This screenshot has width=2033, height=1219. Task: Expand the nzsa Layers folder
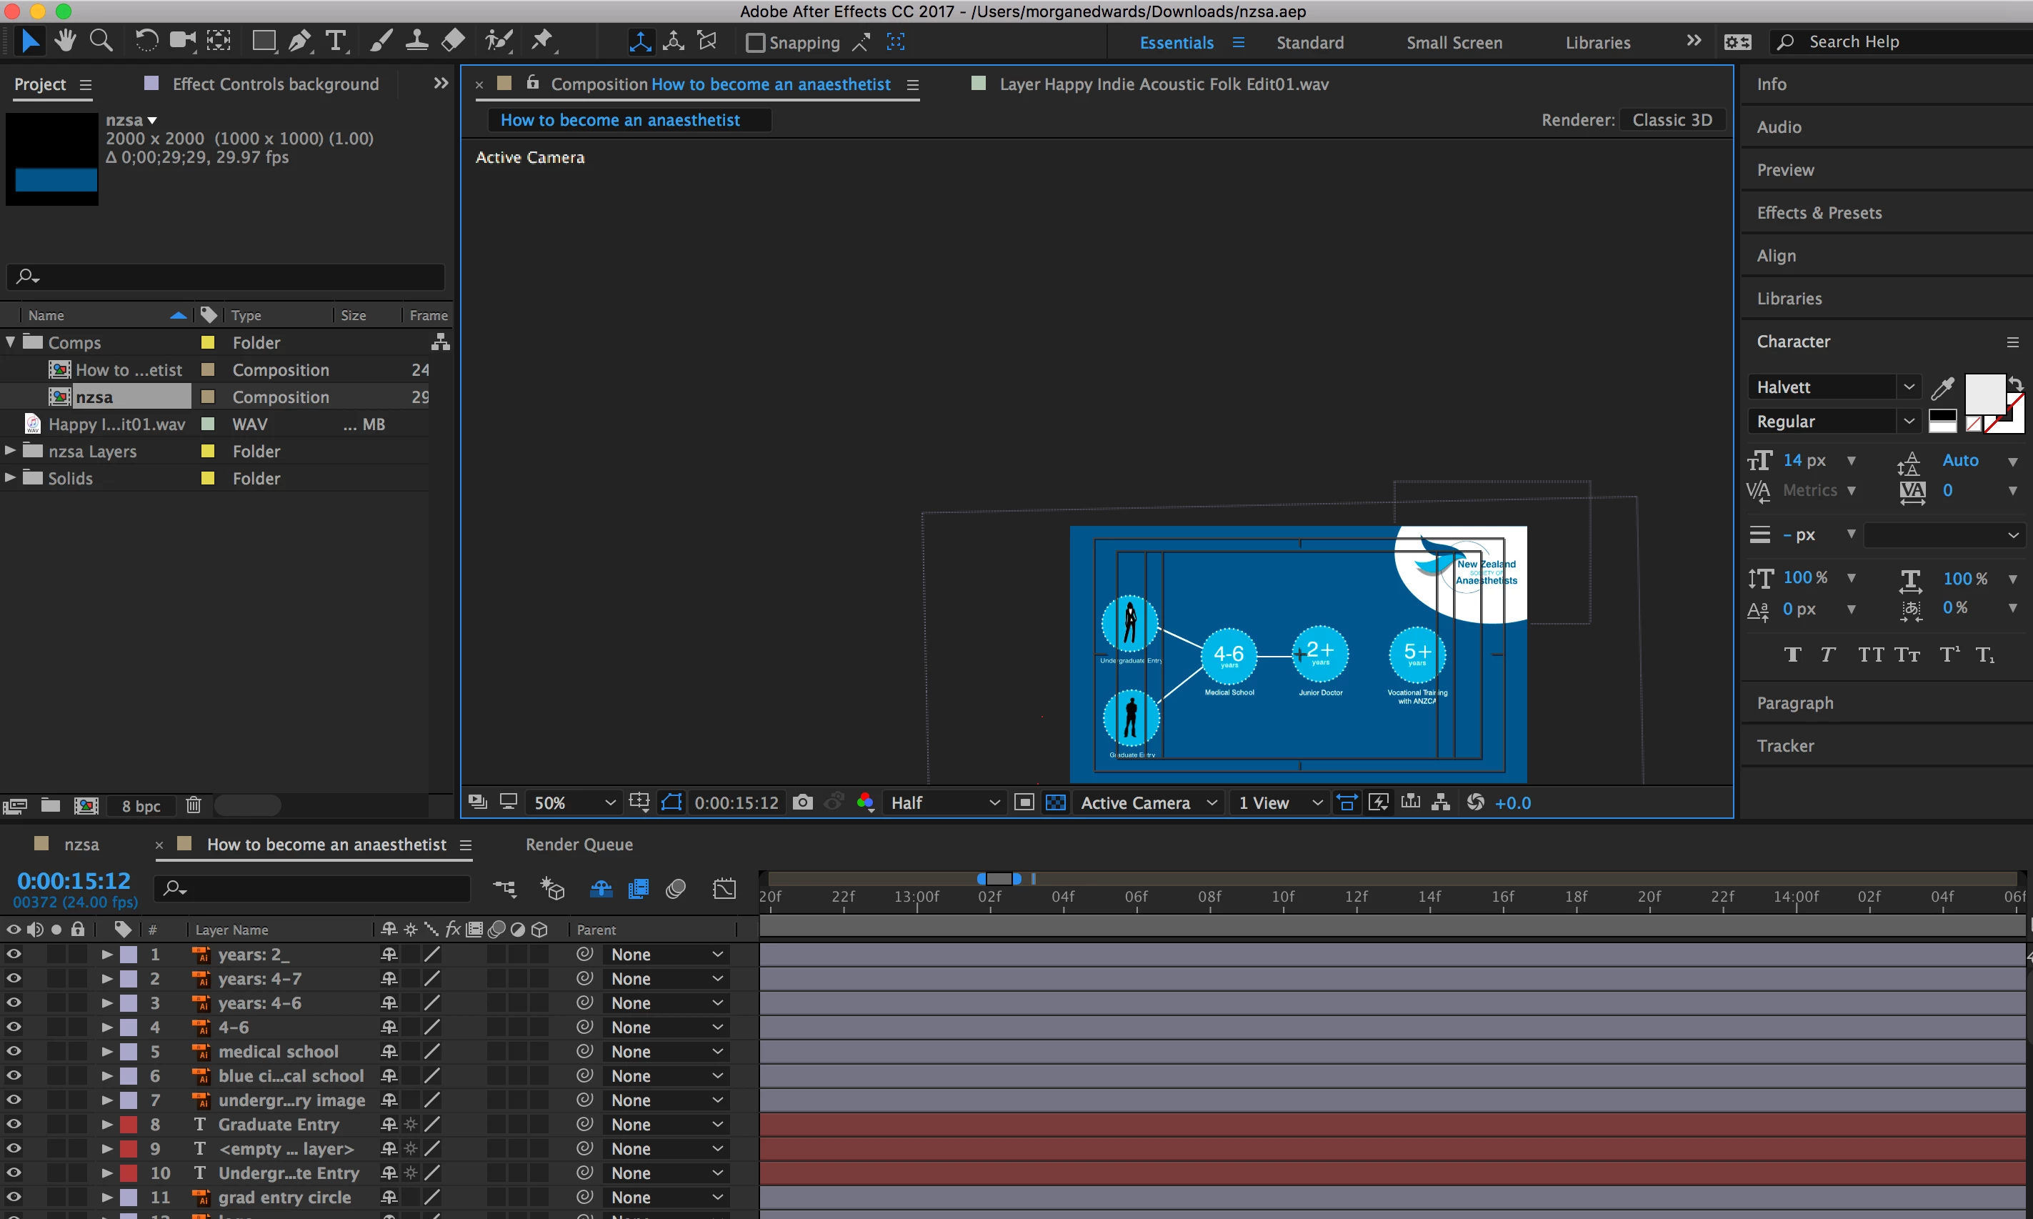coord(10,451)
